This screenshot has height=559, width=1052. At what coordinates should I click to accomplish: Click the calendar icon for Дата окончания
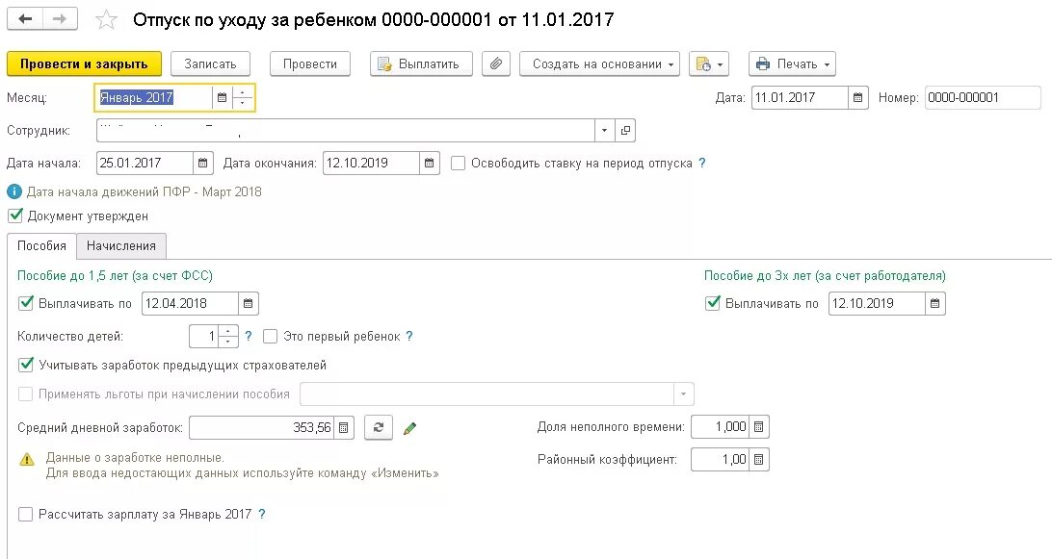click(428, 163)
